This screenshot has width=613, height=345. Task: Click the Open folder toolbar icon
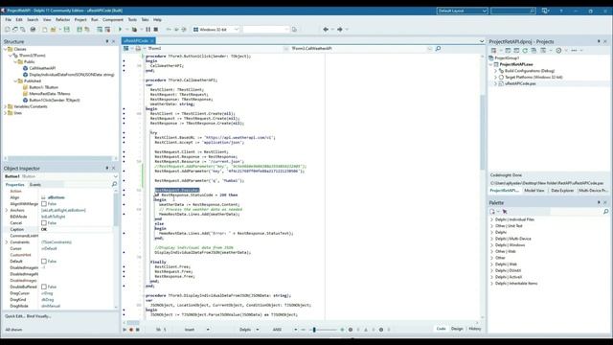54,30
